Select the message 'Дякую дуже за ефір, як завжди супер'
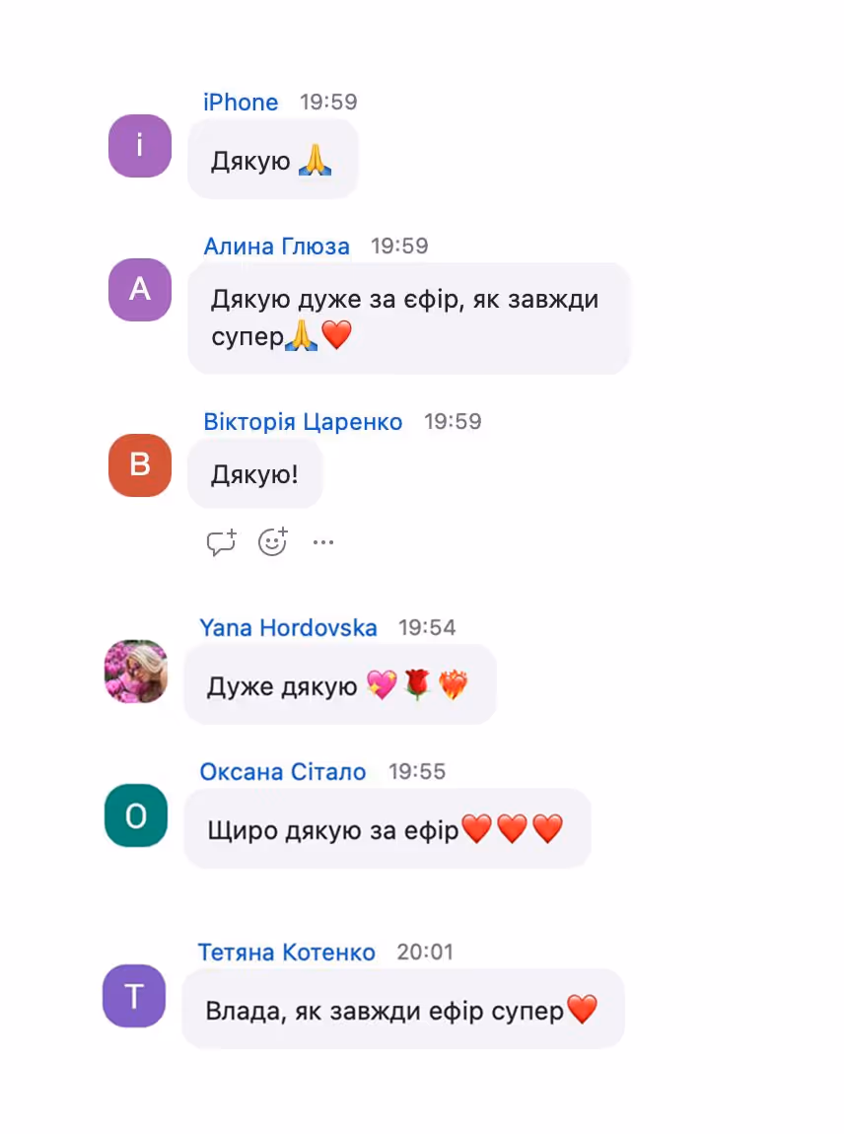This screenshot has width=844, height=1134. pyautogui.click(x=408, y=319)
